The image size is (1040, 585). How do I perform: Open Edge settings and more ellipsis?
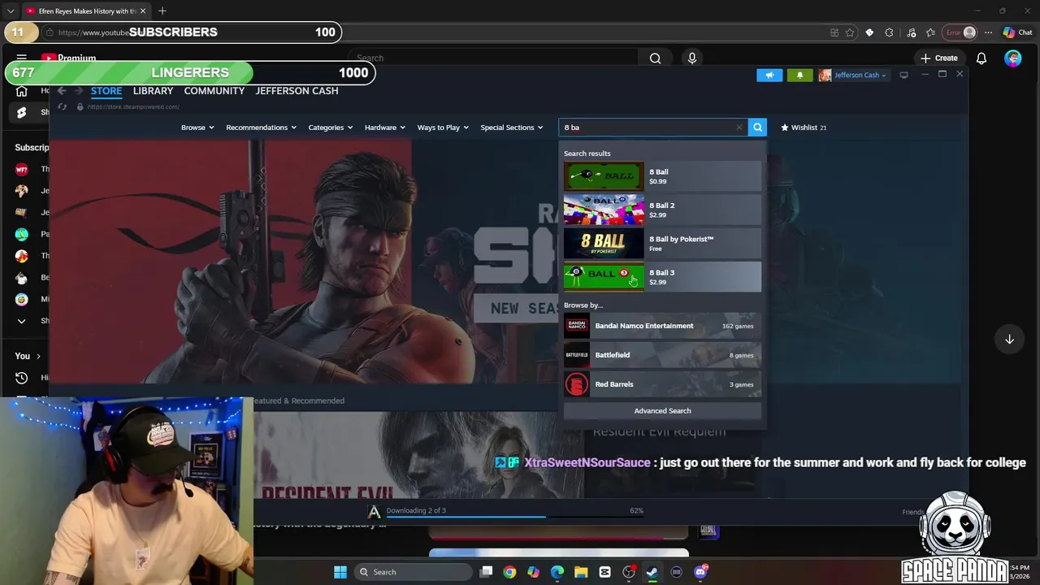click(988, 32)
